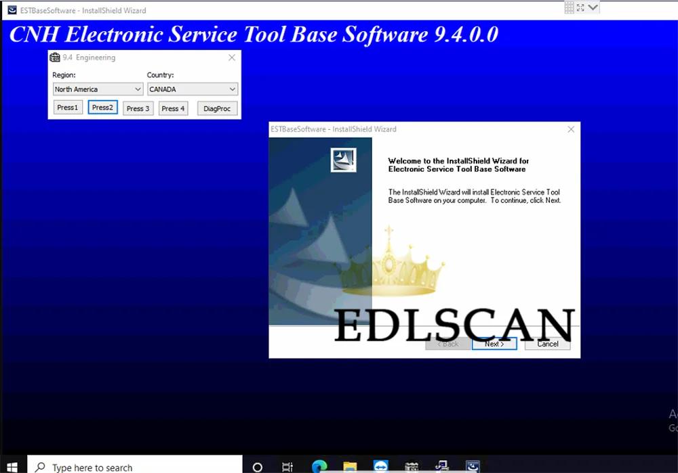The height and width of the screenshot is (473, 678).
Task: Click the taskbar search box
Action: tap(135, 467)
